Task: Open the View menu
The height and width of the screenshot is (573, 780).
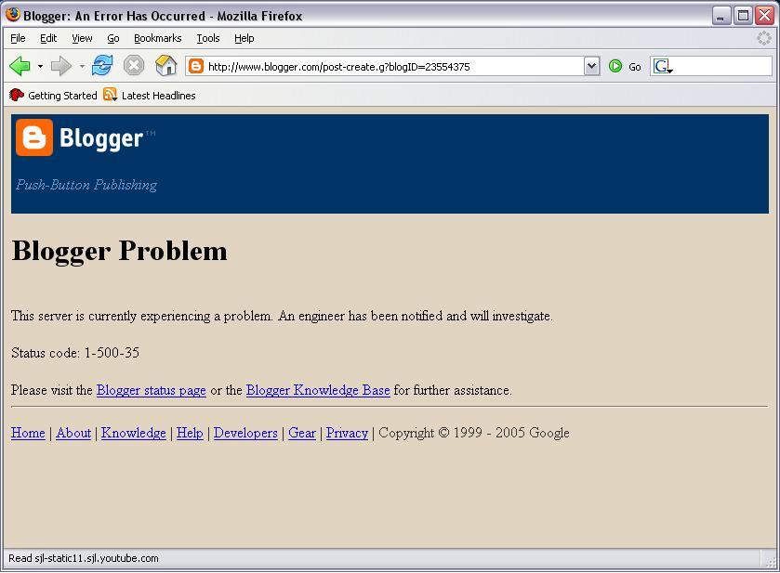Action: click(82, 38)
